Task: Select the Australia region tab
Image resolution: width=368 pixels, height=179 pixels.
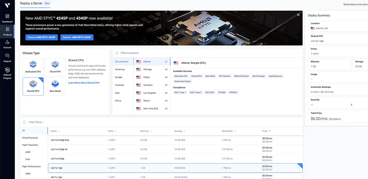Action: tap(123, 85)
